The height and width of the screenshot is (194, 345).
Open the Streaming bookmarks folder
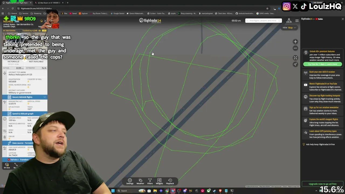pyautogui.click(x=36, y=13)
